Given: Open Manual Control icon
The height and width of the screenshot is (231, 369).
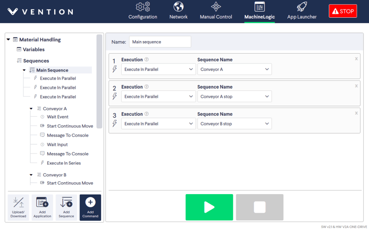Looking at the screenshot, I should coord(216,7).
